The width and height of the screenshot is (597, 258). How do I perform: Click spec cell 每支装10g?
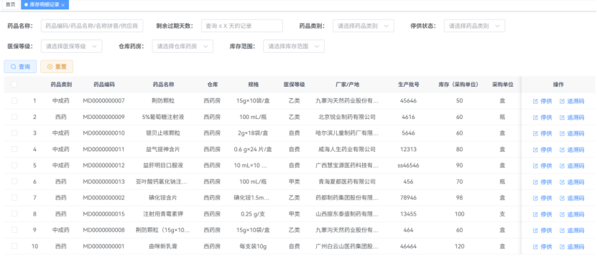[x=253, y=247]
